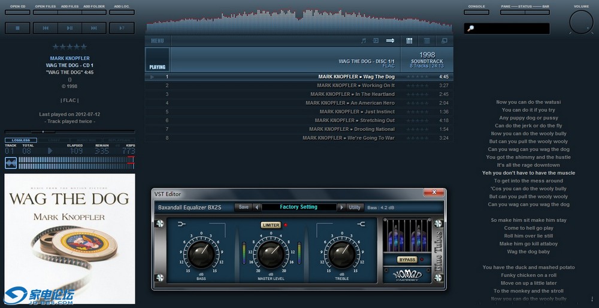
Task: Click lyric 'Wag the dog baby'
Action: pos(528,252)
